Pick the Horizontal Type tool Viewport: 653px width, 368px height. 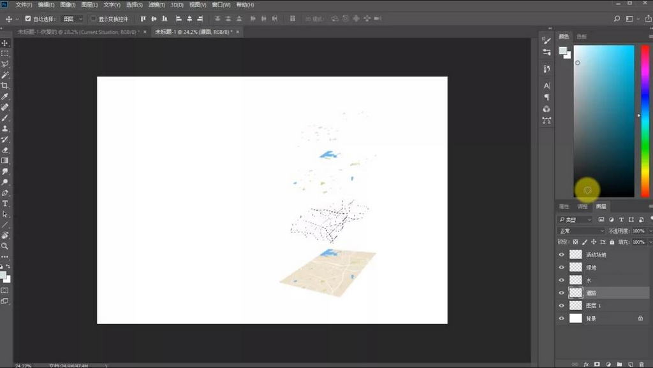coord(5,204)
